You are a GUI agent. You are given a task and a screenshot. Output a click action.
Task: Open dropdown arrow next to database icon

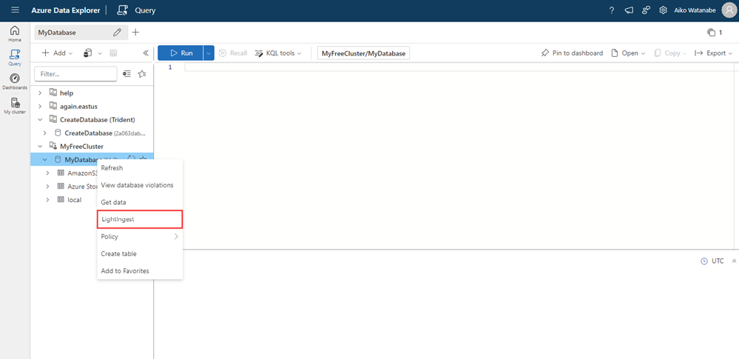pyautogui.click(x=100, y=53)
